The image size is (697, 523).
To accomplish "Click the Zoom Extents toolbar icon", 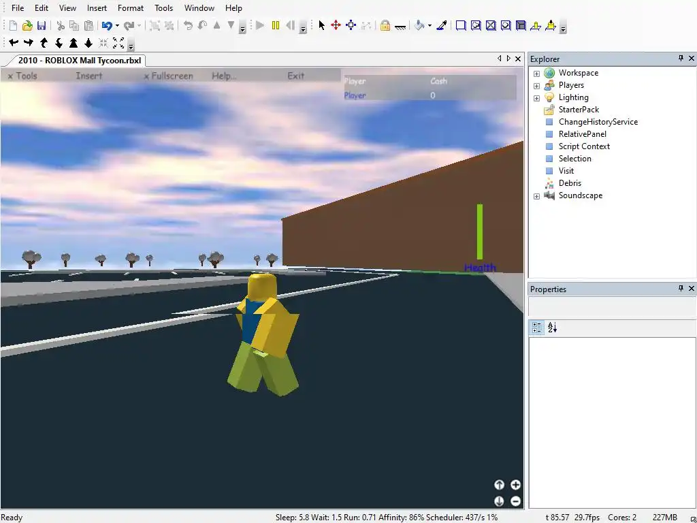I will [118, 43].
